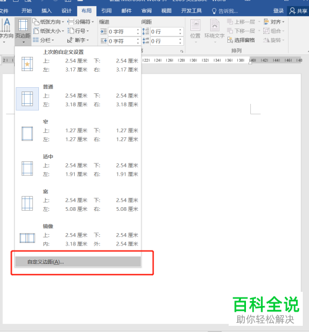Switch to the 开始 Home tab
Screen dimensions: 309x332
pos(27,11)
